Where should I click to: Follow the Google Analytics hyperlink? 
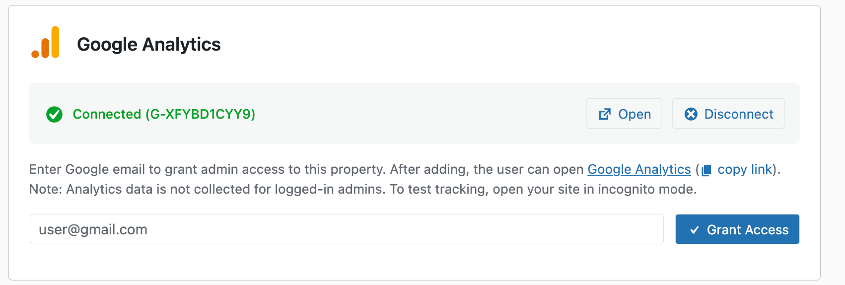(639, 169)
